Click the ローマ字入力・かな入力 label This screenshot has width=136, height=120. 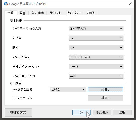(27, 29)
